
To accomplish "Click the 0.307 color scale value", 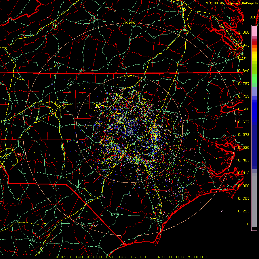I will tap(244, 198).
